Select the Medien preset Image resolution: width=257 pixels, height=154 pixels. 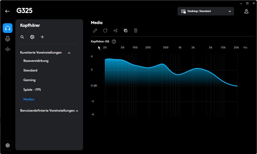pos(29,99)
